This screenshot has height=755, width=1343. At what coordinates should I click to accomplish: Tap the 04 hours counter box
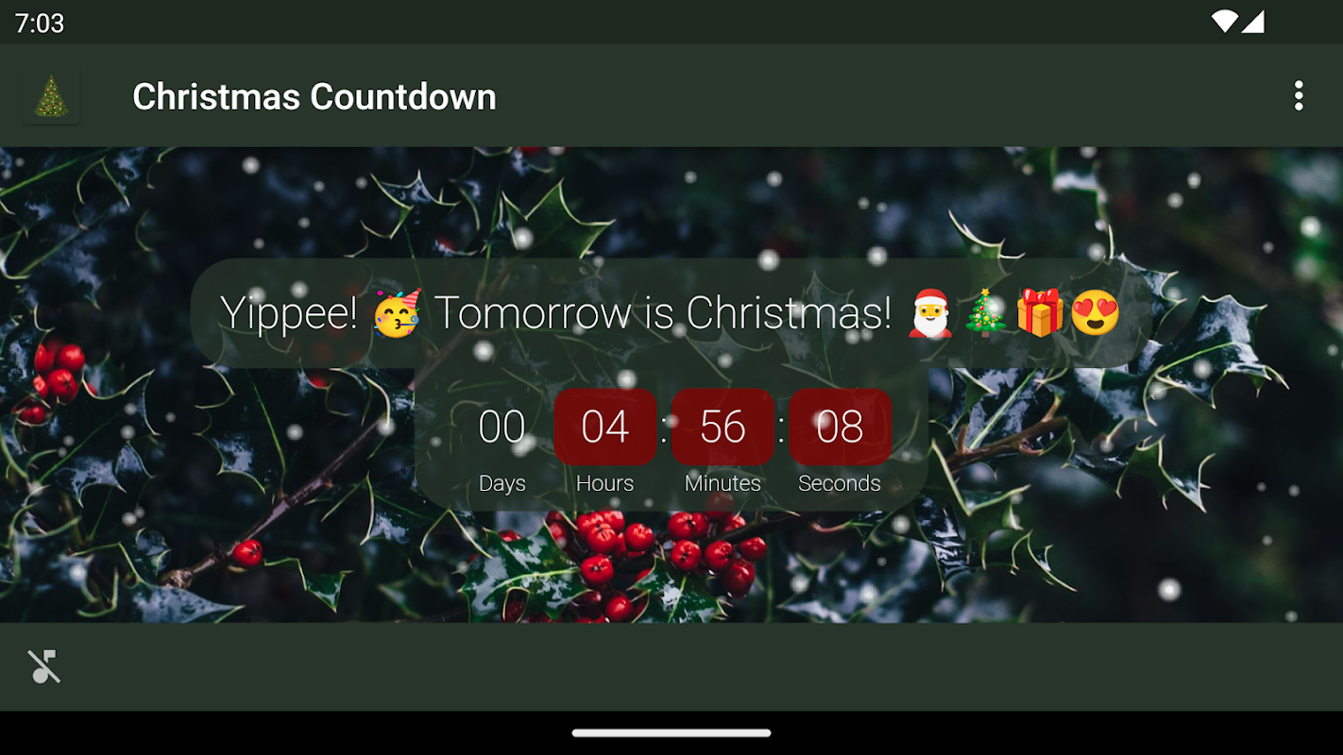tap(605, 427)
